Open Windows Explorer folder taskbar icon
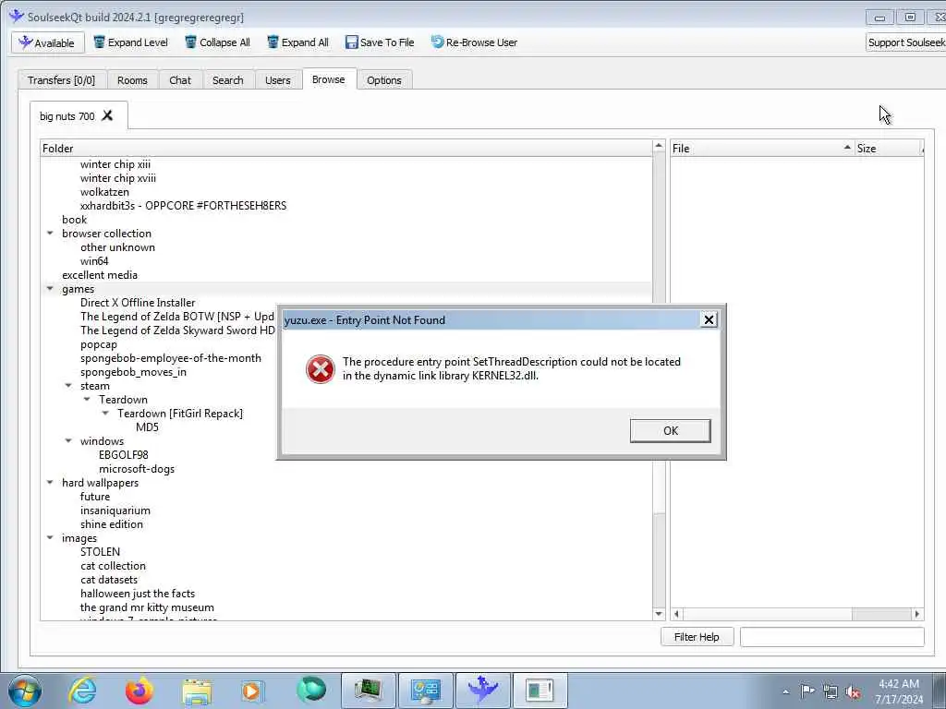Viewport: 946px width, 709px height. click(197, 691)
